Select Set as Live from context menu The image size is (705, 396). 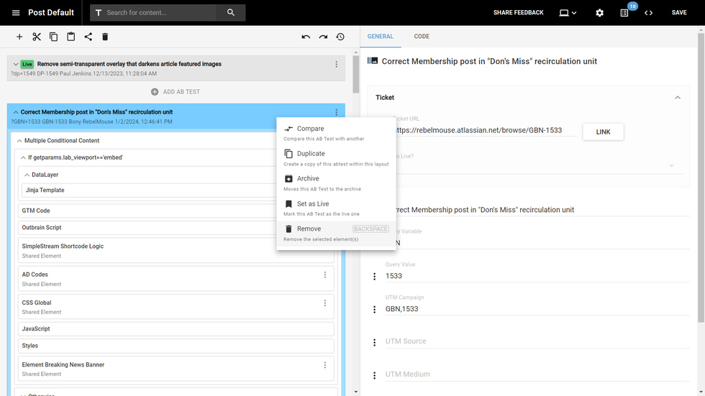[313, 204]
